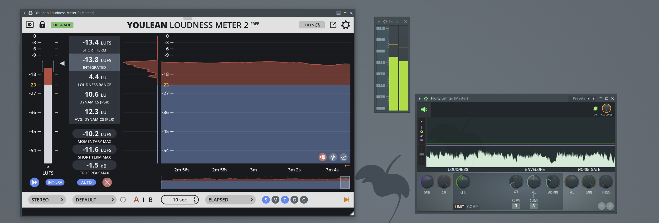
Task: Click the blue fast-forward playback button
Action: tap(34, 182)
